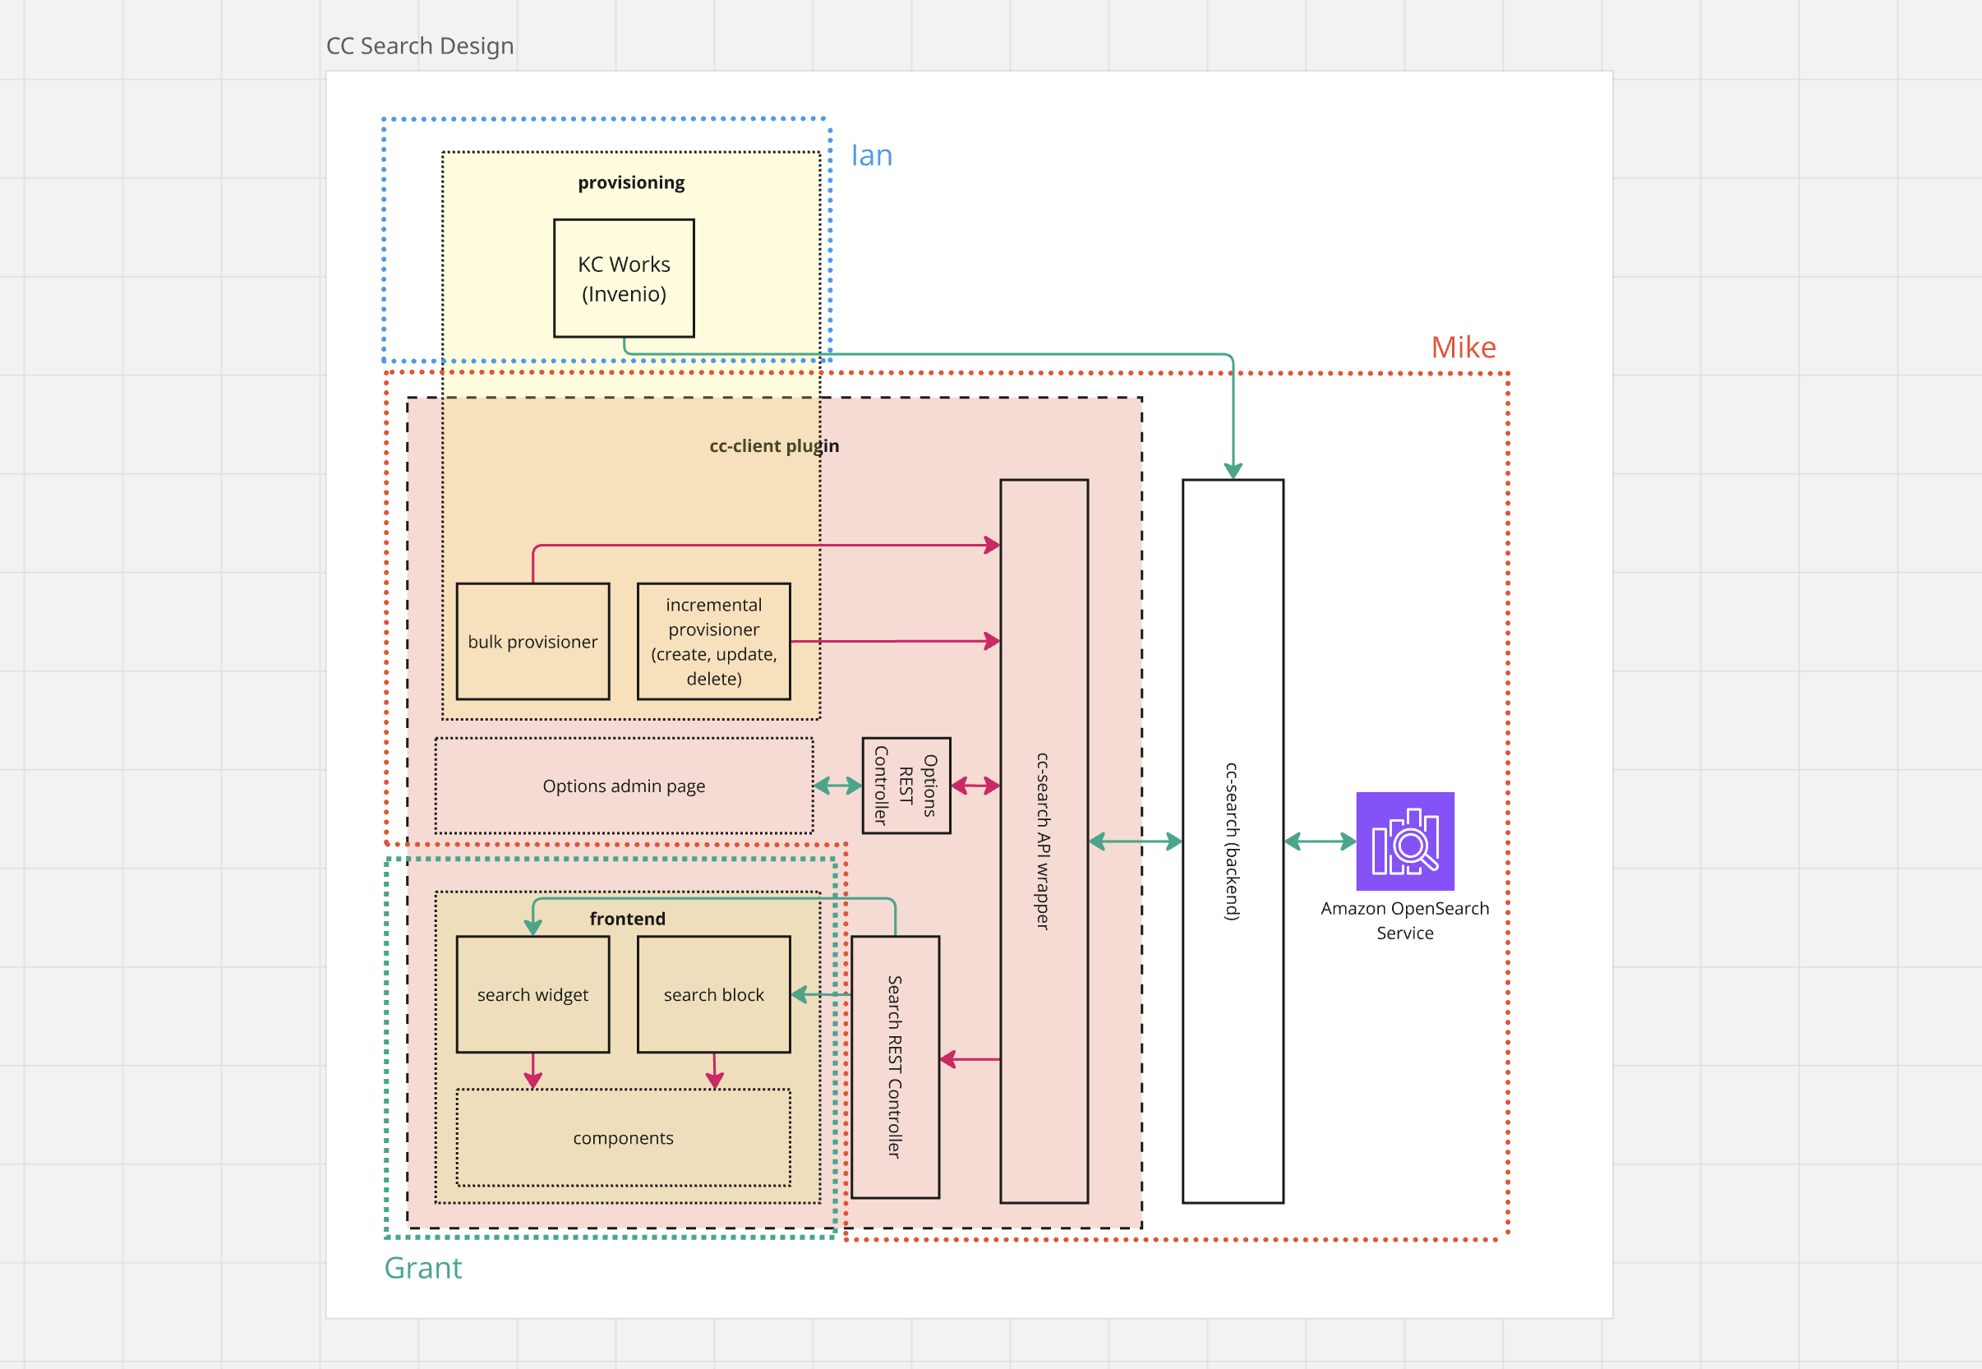Viewport: 1982px width, 1369px height.
Task: Click the cc-search (backend) box
Action: [x=1233, y=841]
